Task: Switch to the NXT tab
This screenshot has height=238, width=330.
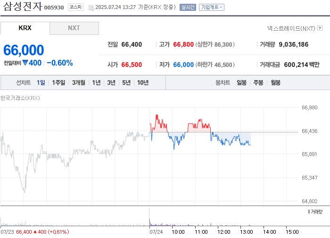Action: point(74,28)
